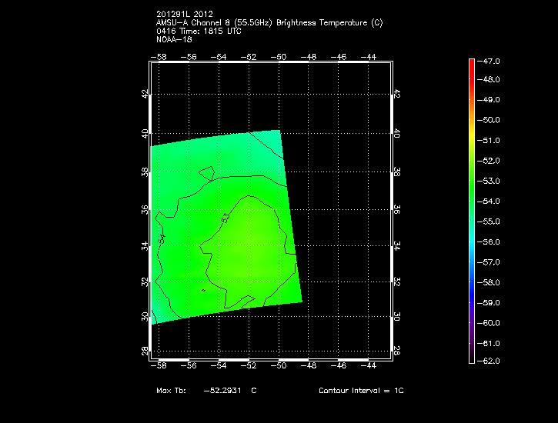The width and height of the screenshot is (558, 423).
Task: Click the 42 latitude label on left axis
Action: pyautogui.click(x=144, y=94)
